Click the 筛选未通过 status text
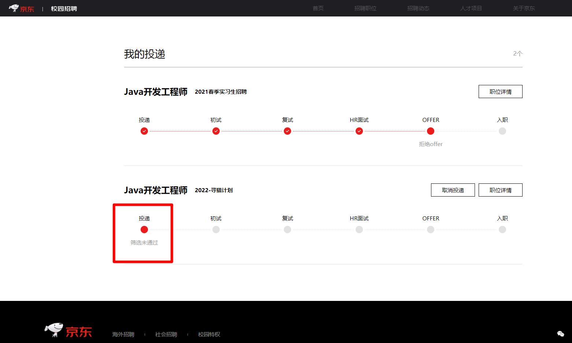 tap(144, 243)
